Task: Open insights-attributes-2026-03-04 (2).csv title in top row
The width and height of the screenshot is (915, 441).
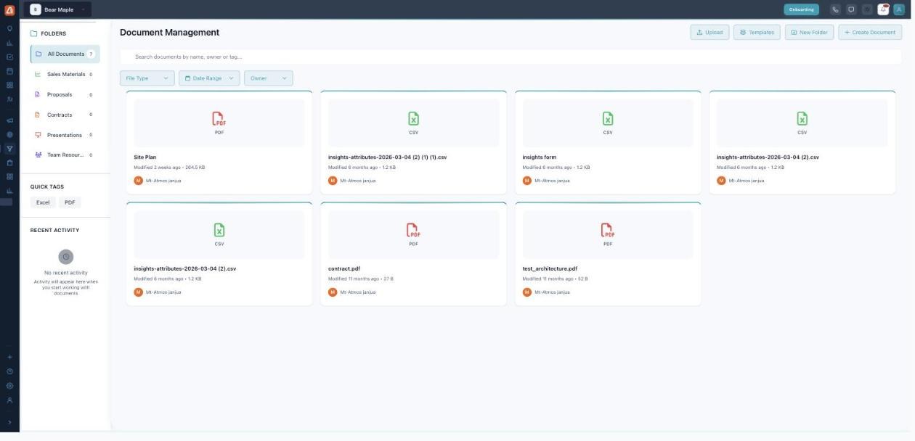Action: (x=768, y=157)
